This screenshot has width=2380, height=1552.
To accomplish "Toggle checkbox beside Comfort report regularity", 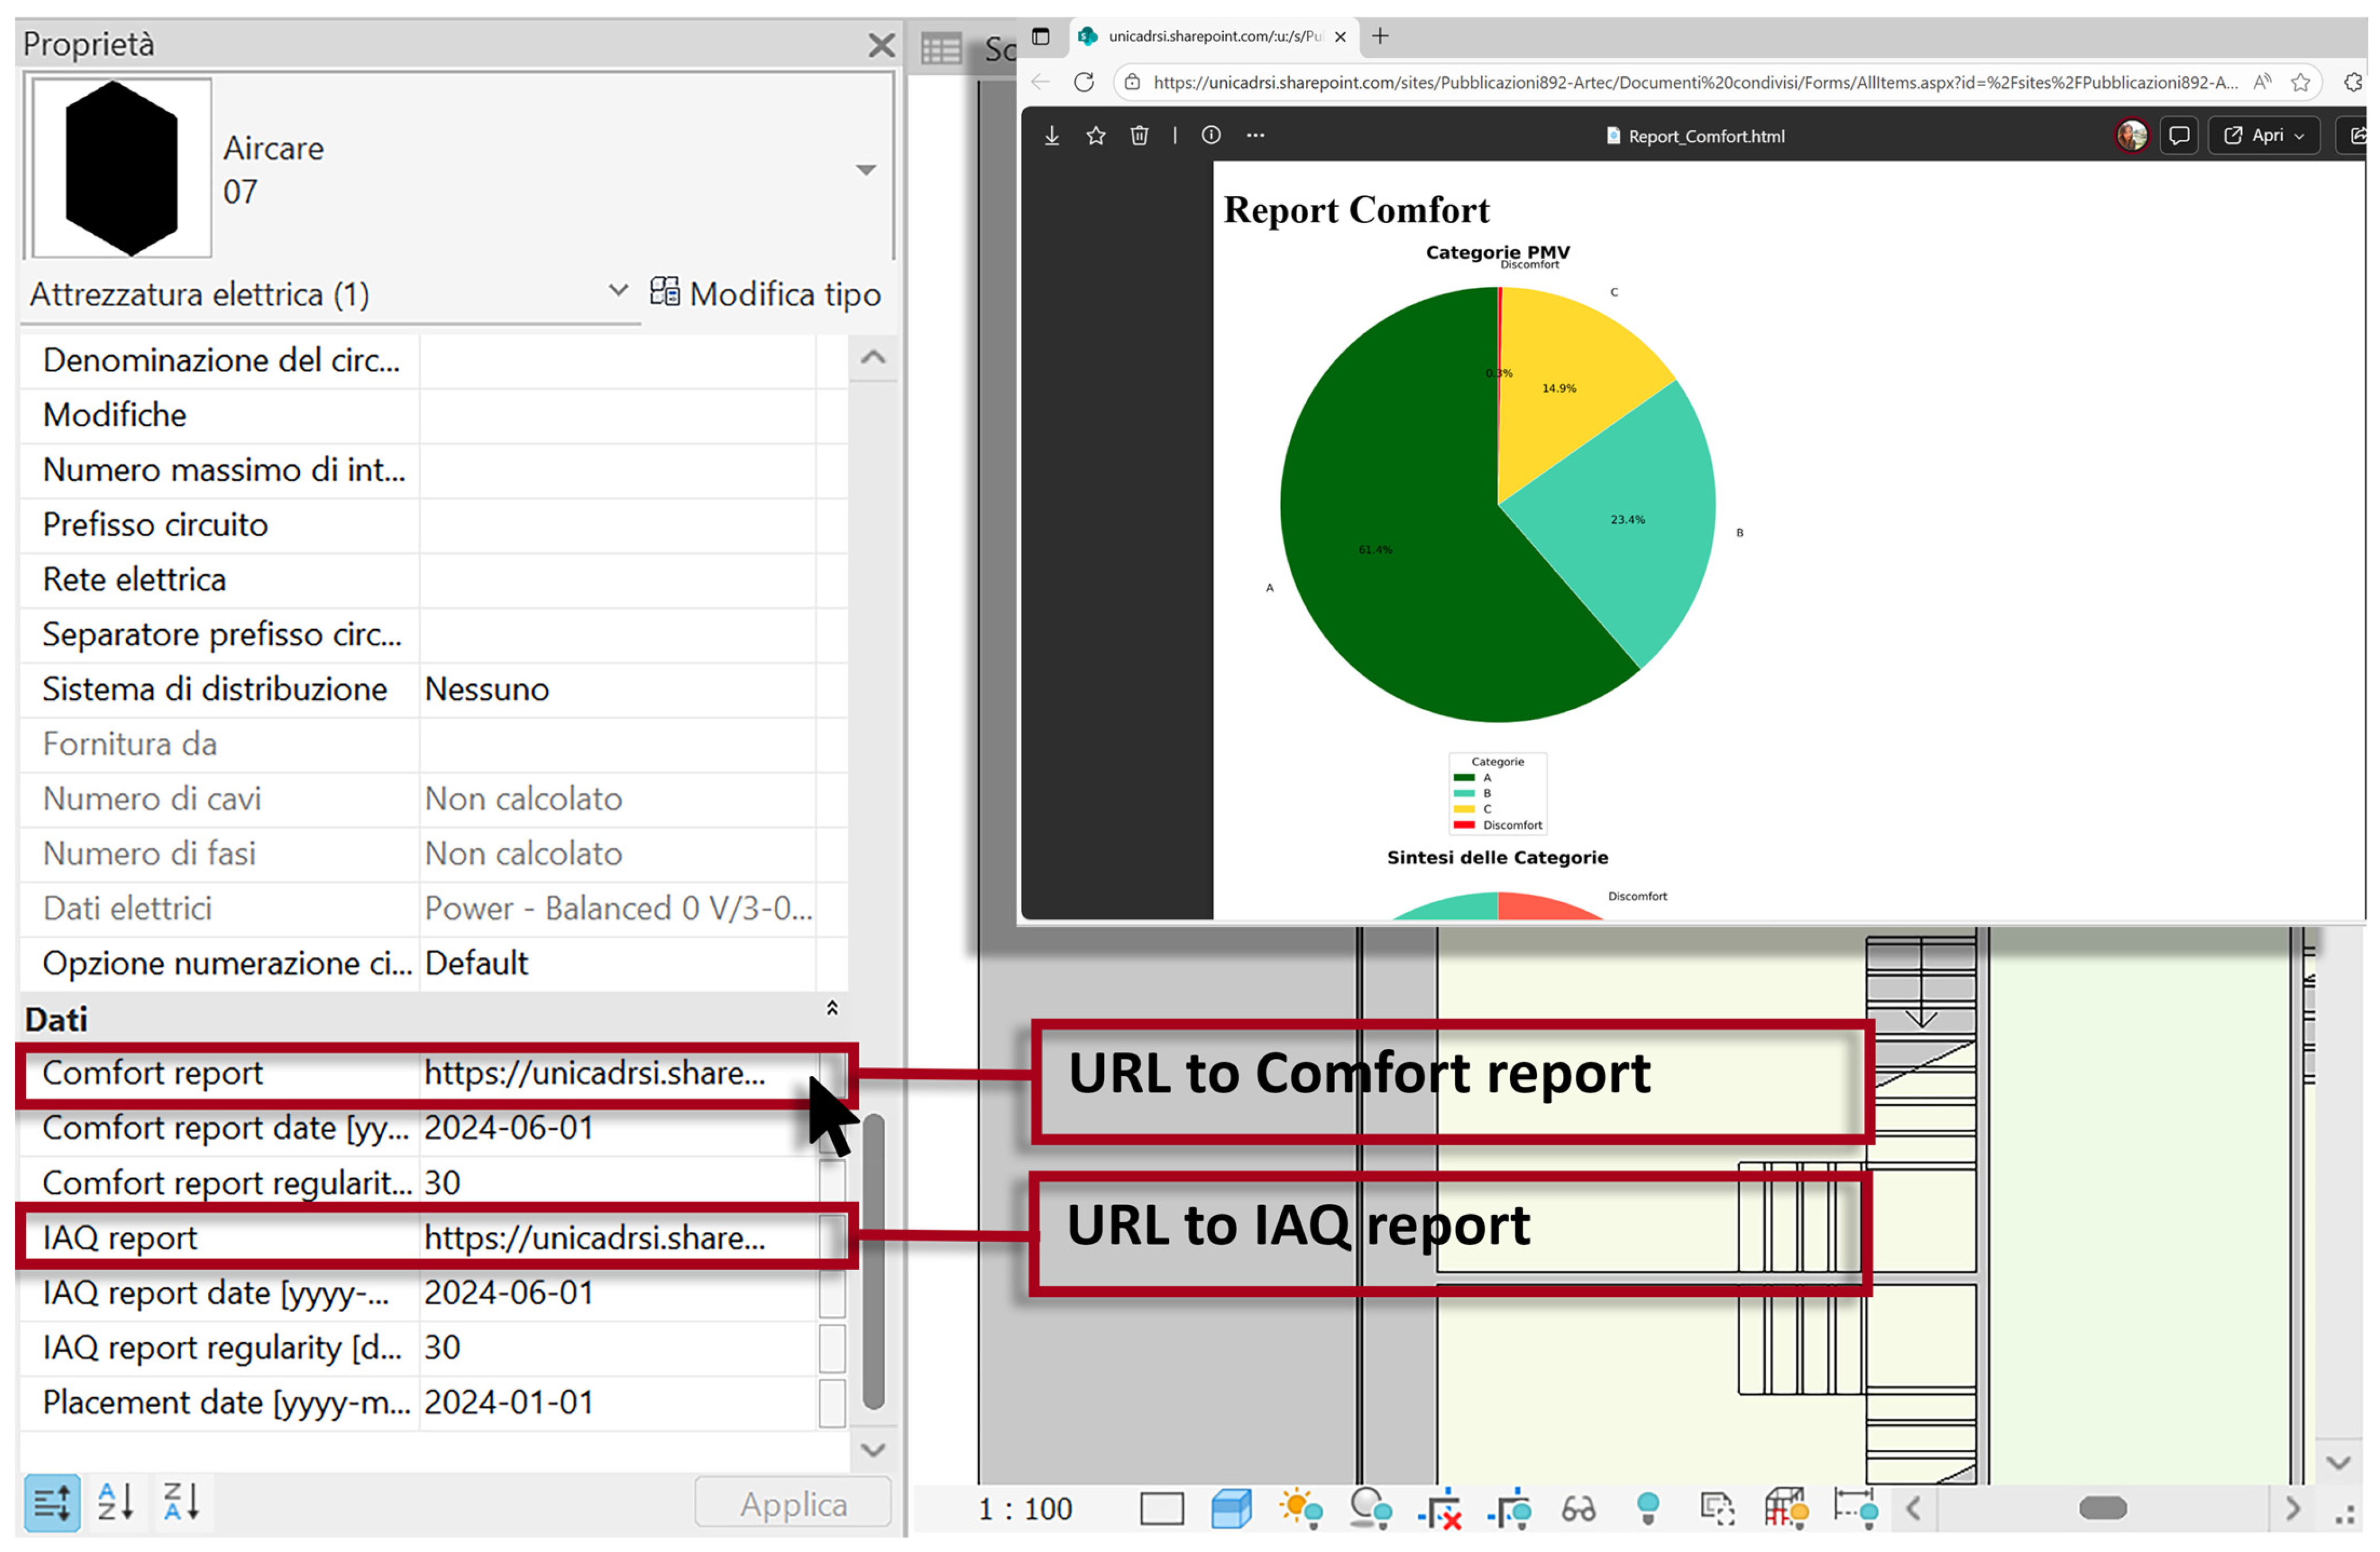I will click(x=832, y=1182).
